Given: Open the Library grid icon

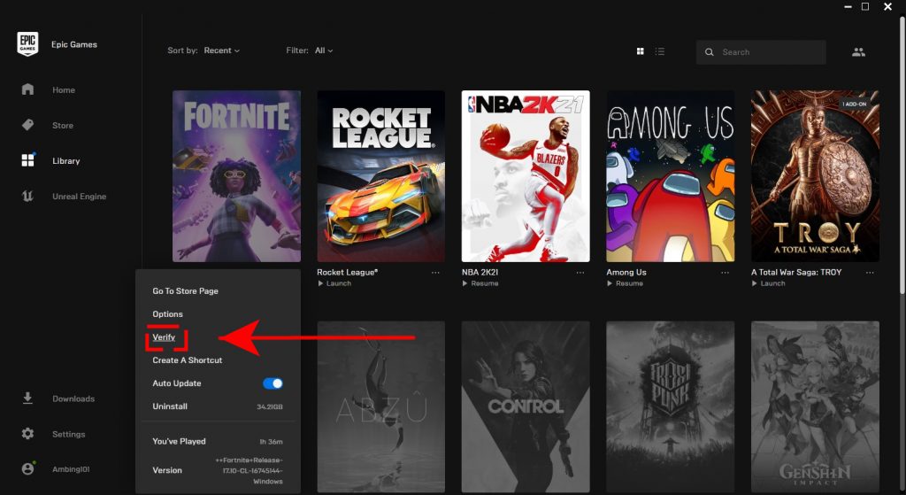Looking at the screenshot, I should (27, 160).
